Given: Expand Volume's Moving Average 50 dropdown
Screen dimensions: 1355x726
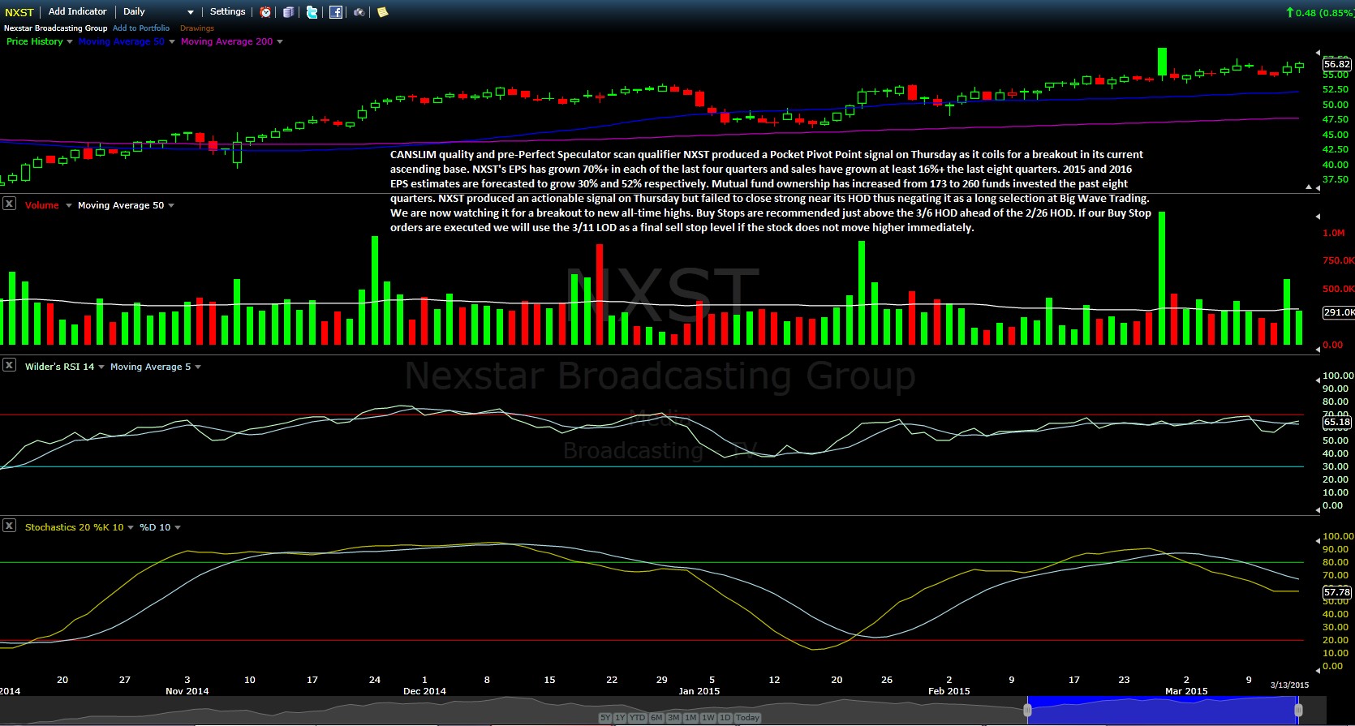Looking at the screenshot, I should [171, 205].
